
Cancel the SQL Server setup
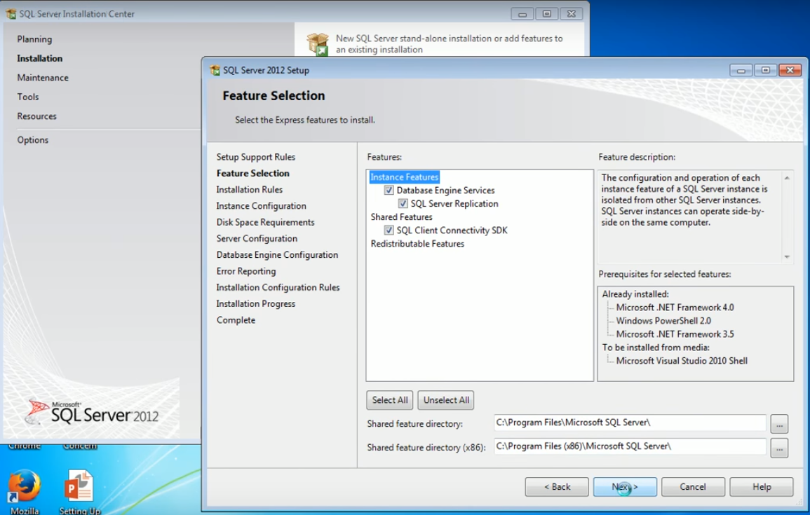[693, 486]
